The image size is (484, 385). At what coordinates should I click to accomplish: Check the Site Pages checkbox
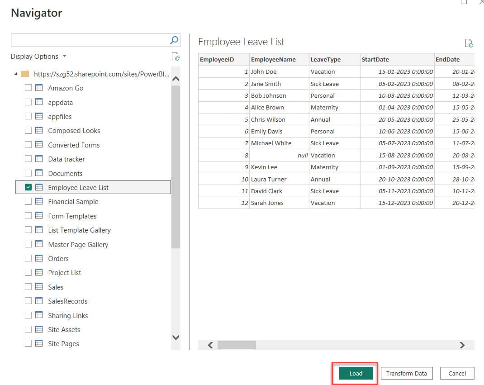pos(28,343)
